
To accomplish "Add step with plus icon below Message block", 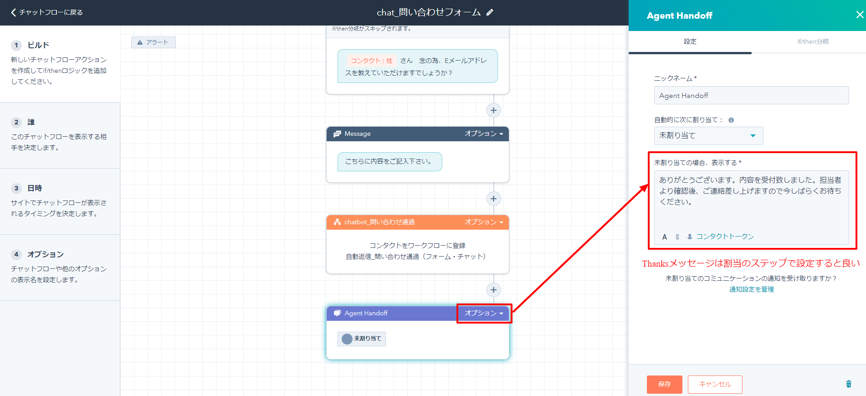I will [x=493, y=199].
